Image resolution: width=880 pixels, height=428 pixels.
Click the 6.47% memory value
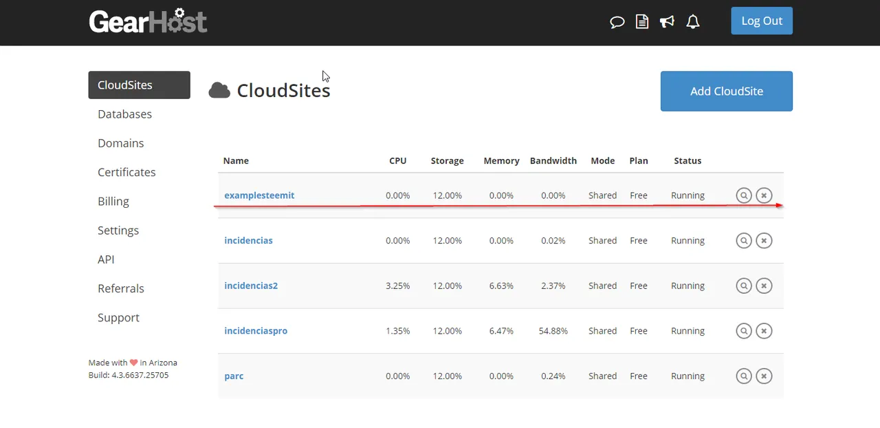coord(501,331)
